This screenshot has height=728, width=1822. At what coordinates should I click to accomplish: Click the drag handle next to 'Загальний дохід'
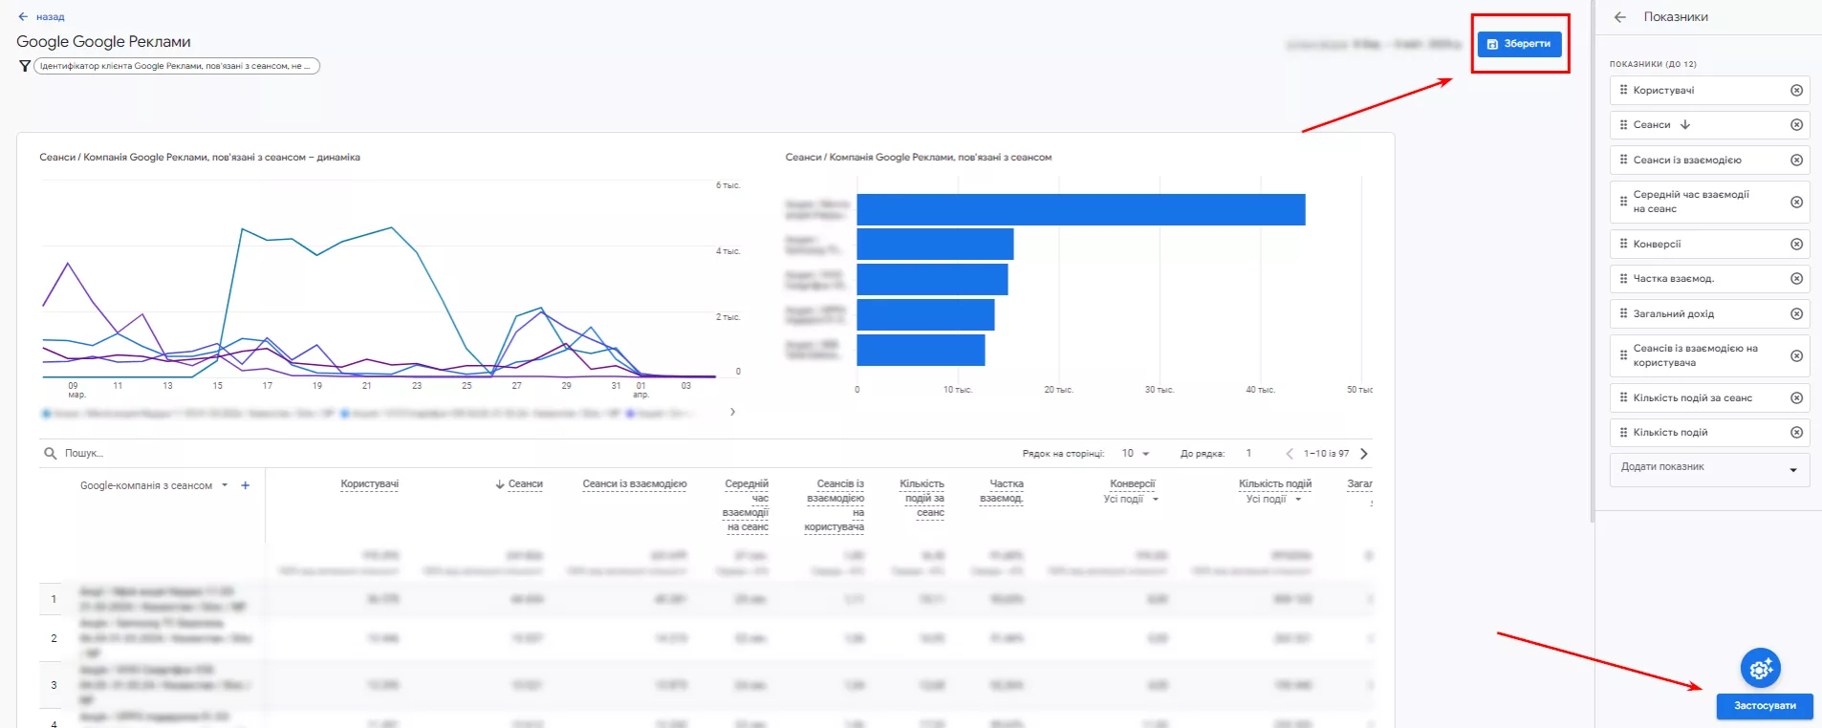[x=1623, y=313]
